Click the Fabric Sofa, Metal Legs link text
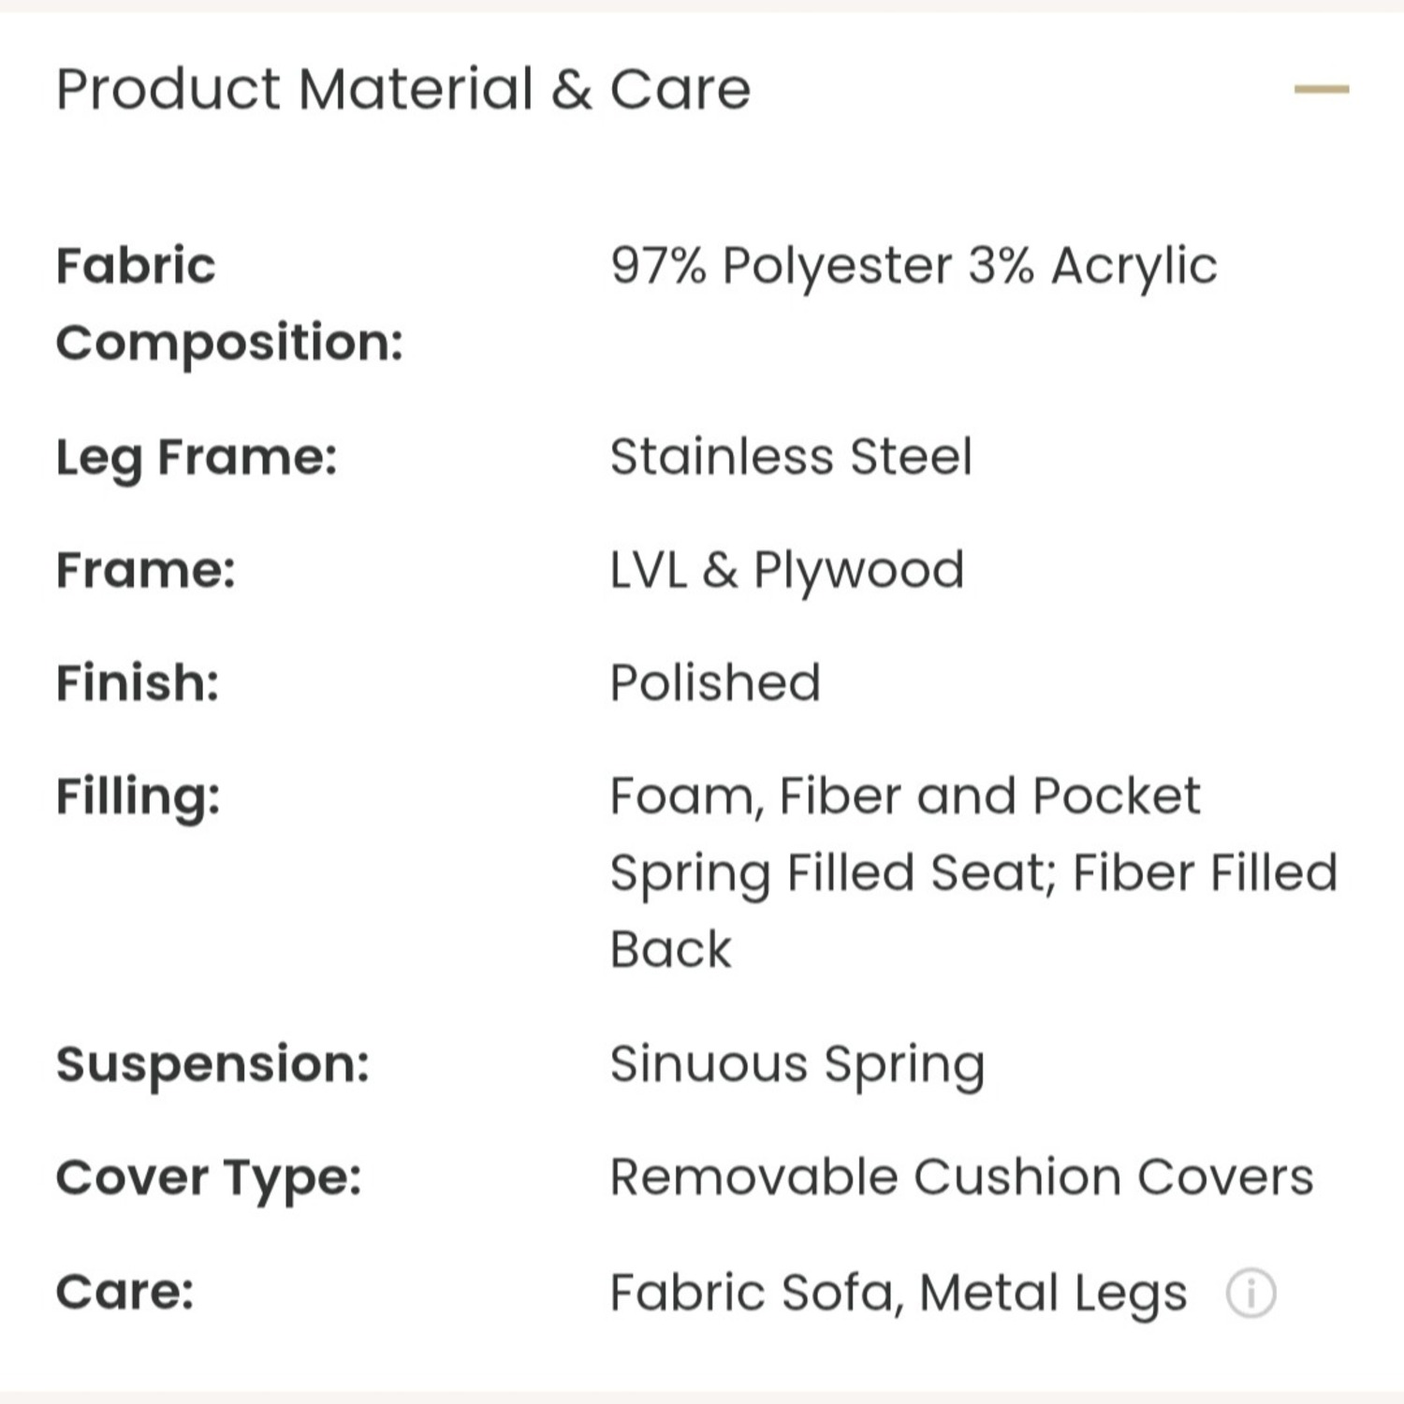Screen dimensions: 1404x1404 click(x=899, y=1293)
